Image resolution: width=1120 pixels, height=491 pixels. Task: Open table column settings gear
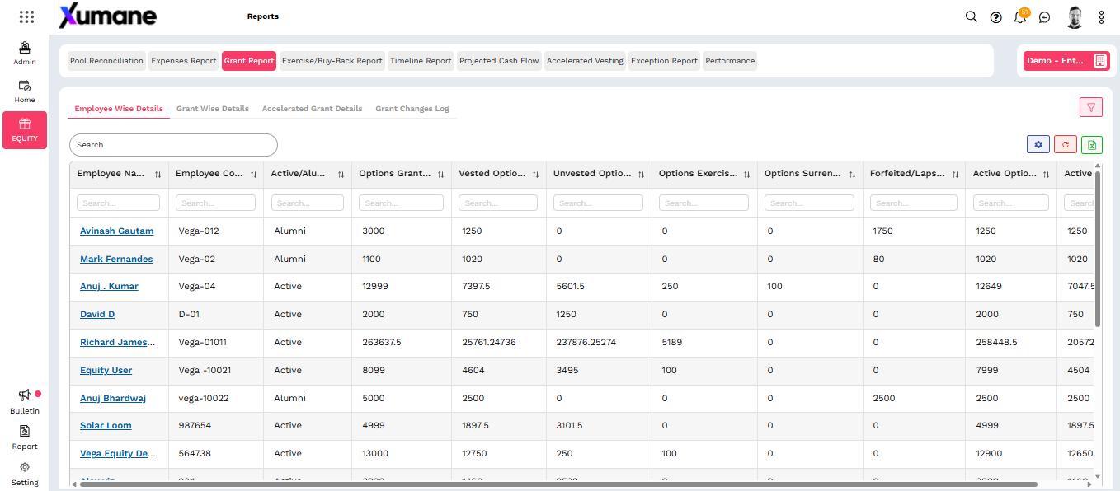pos(1038,144)
